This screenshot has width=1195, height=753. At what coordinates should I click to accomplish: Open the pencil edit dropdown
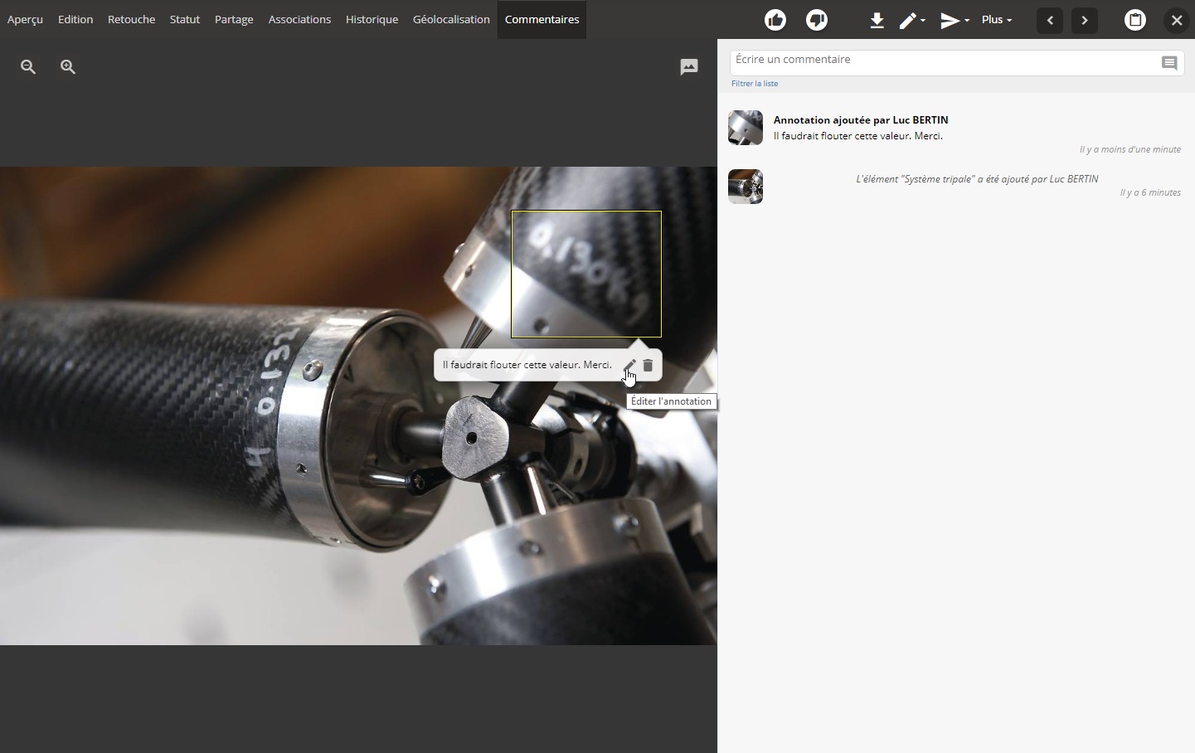913,20
